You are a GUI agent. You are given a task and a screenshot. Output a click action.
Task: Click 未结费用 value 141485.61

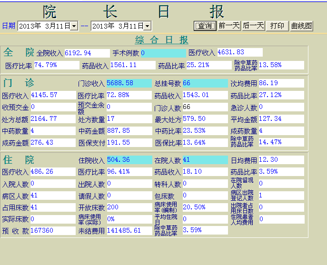pyautogui.click(x=129, y=231)
